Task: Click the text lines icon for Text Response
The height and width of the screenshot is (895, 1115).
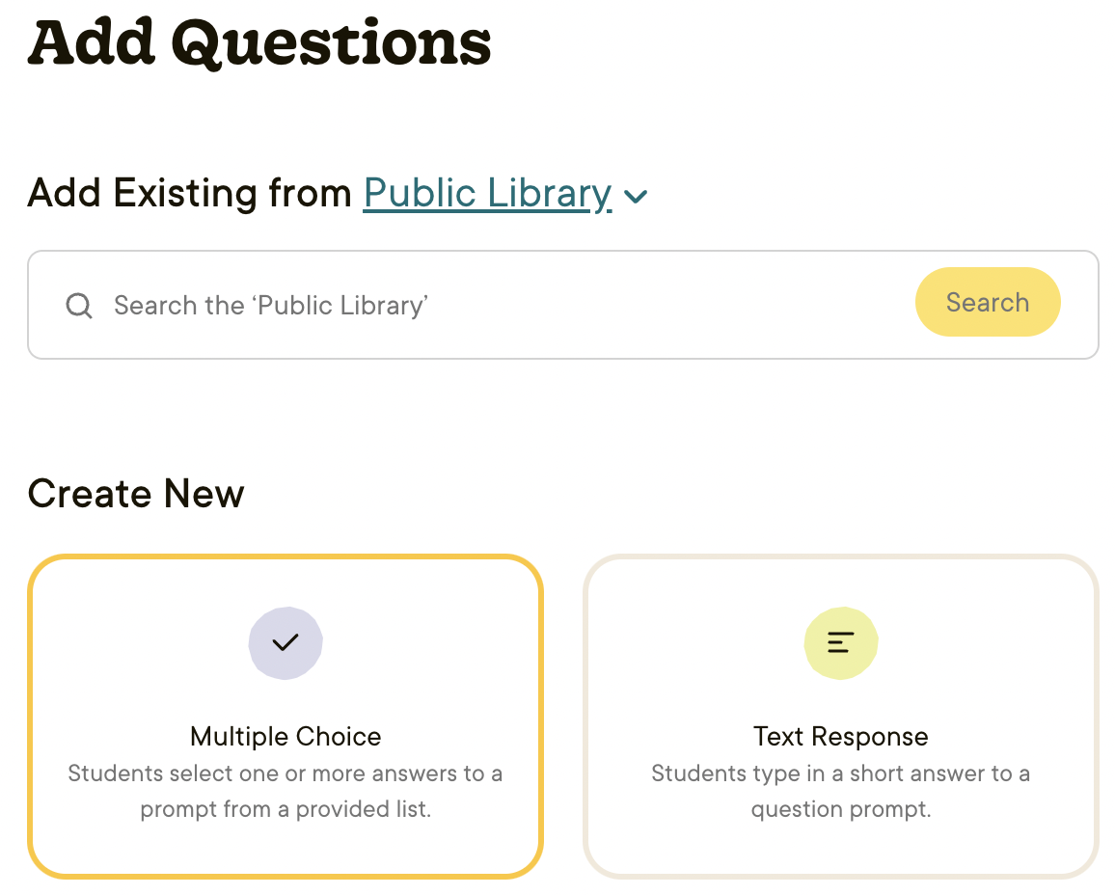Action: pyautogui.click(x=841, y=642)
